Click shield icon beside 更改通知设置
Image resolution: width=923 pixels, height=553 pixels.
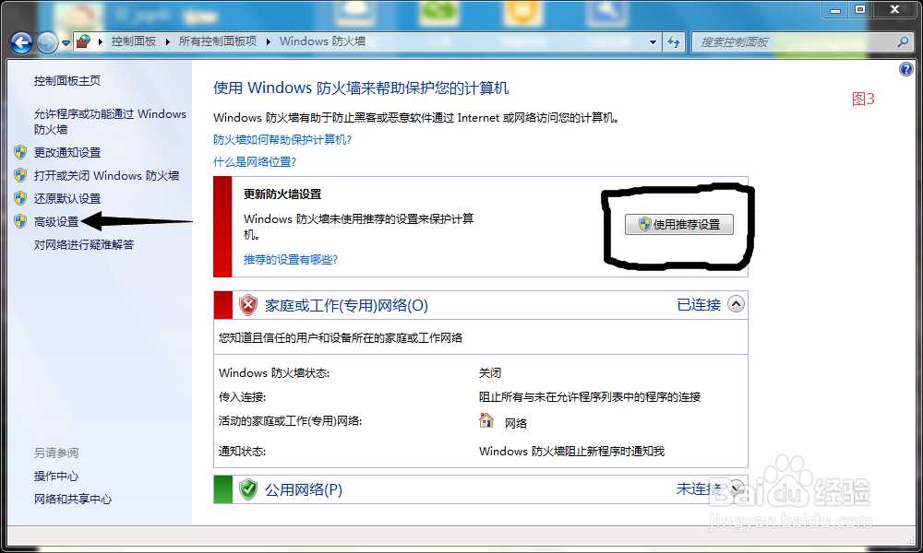click(20, 152)
